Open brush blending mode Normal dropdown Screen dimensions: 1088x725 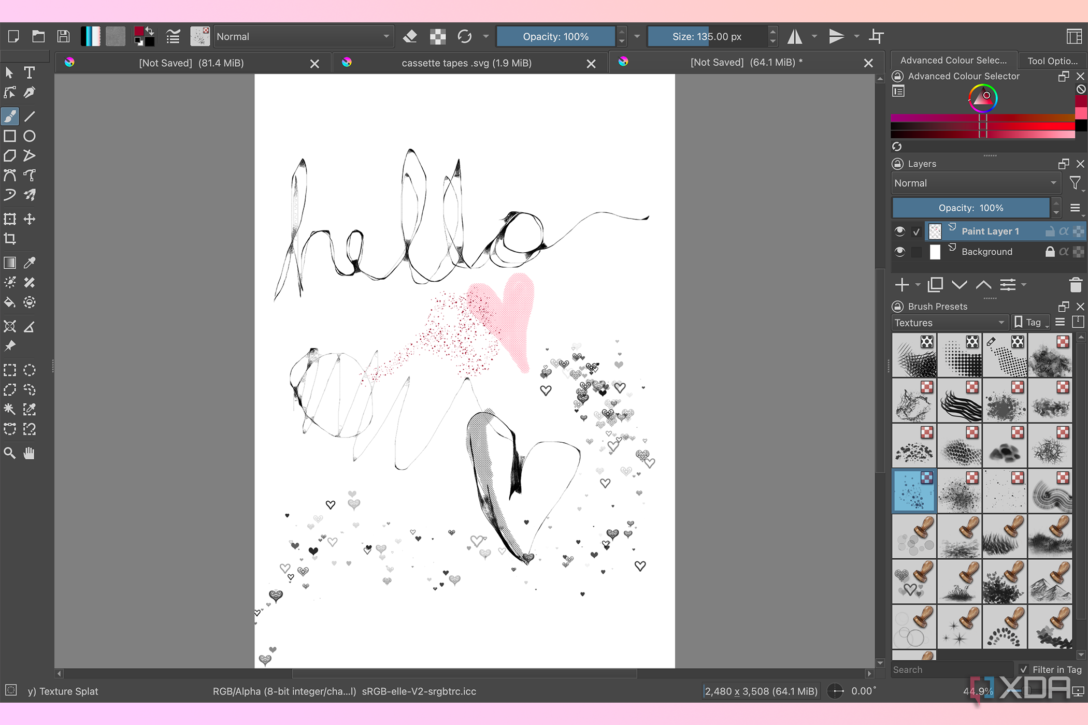pos(303,37)
